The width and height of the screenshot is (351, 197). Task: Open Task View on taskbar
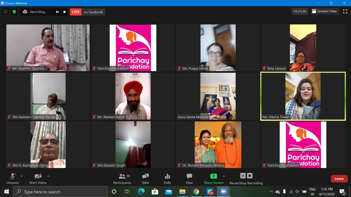(127, 192)
